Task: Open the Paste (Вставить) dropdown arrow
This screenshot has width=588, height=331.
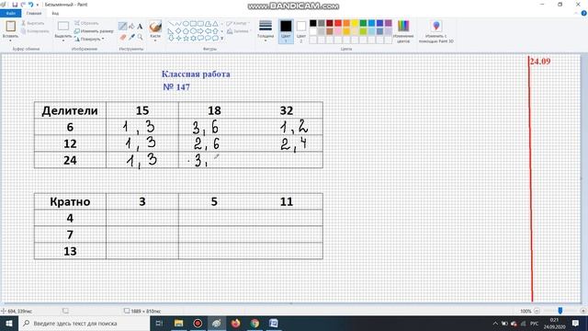Action: (x=10, y=40)
